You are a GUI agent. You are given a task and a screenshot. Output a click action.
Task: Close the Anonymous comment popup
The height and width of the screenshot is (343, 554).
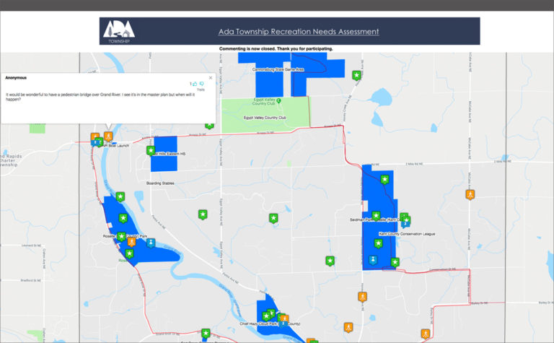coord(211,77)
